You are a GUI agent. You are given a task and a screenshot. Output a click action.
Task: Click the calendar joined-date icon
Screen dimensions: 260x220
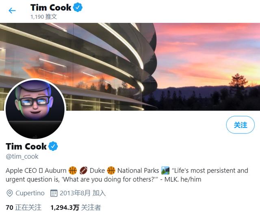pyautogui.click(x=54, y=193)
